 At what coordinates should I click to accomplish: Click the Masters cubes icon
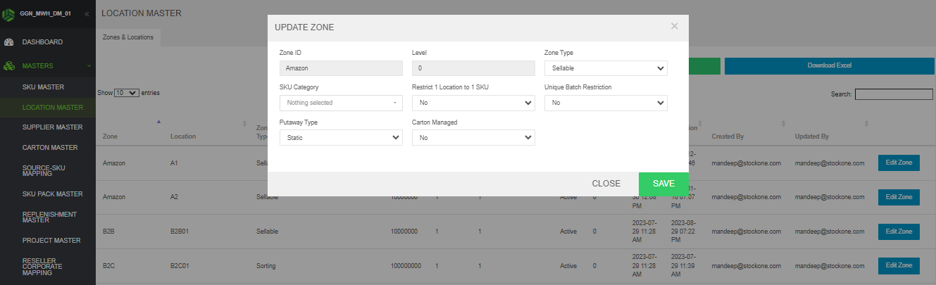10,66
